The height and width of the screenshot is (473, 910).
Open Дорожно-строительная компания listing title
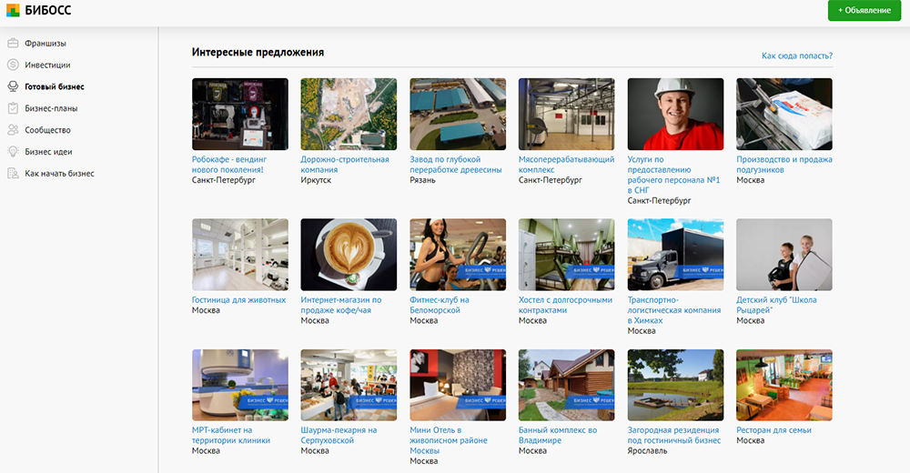tap(345, 165)
